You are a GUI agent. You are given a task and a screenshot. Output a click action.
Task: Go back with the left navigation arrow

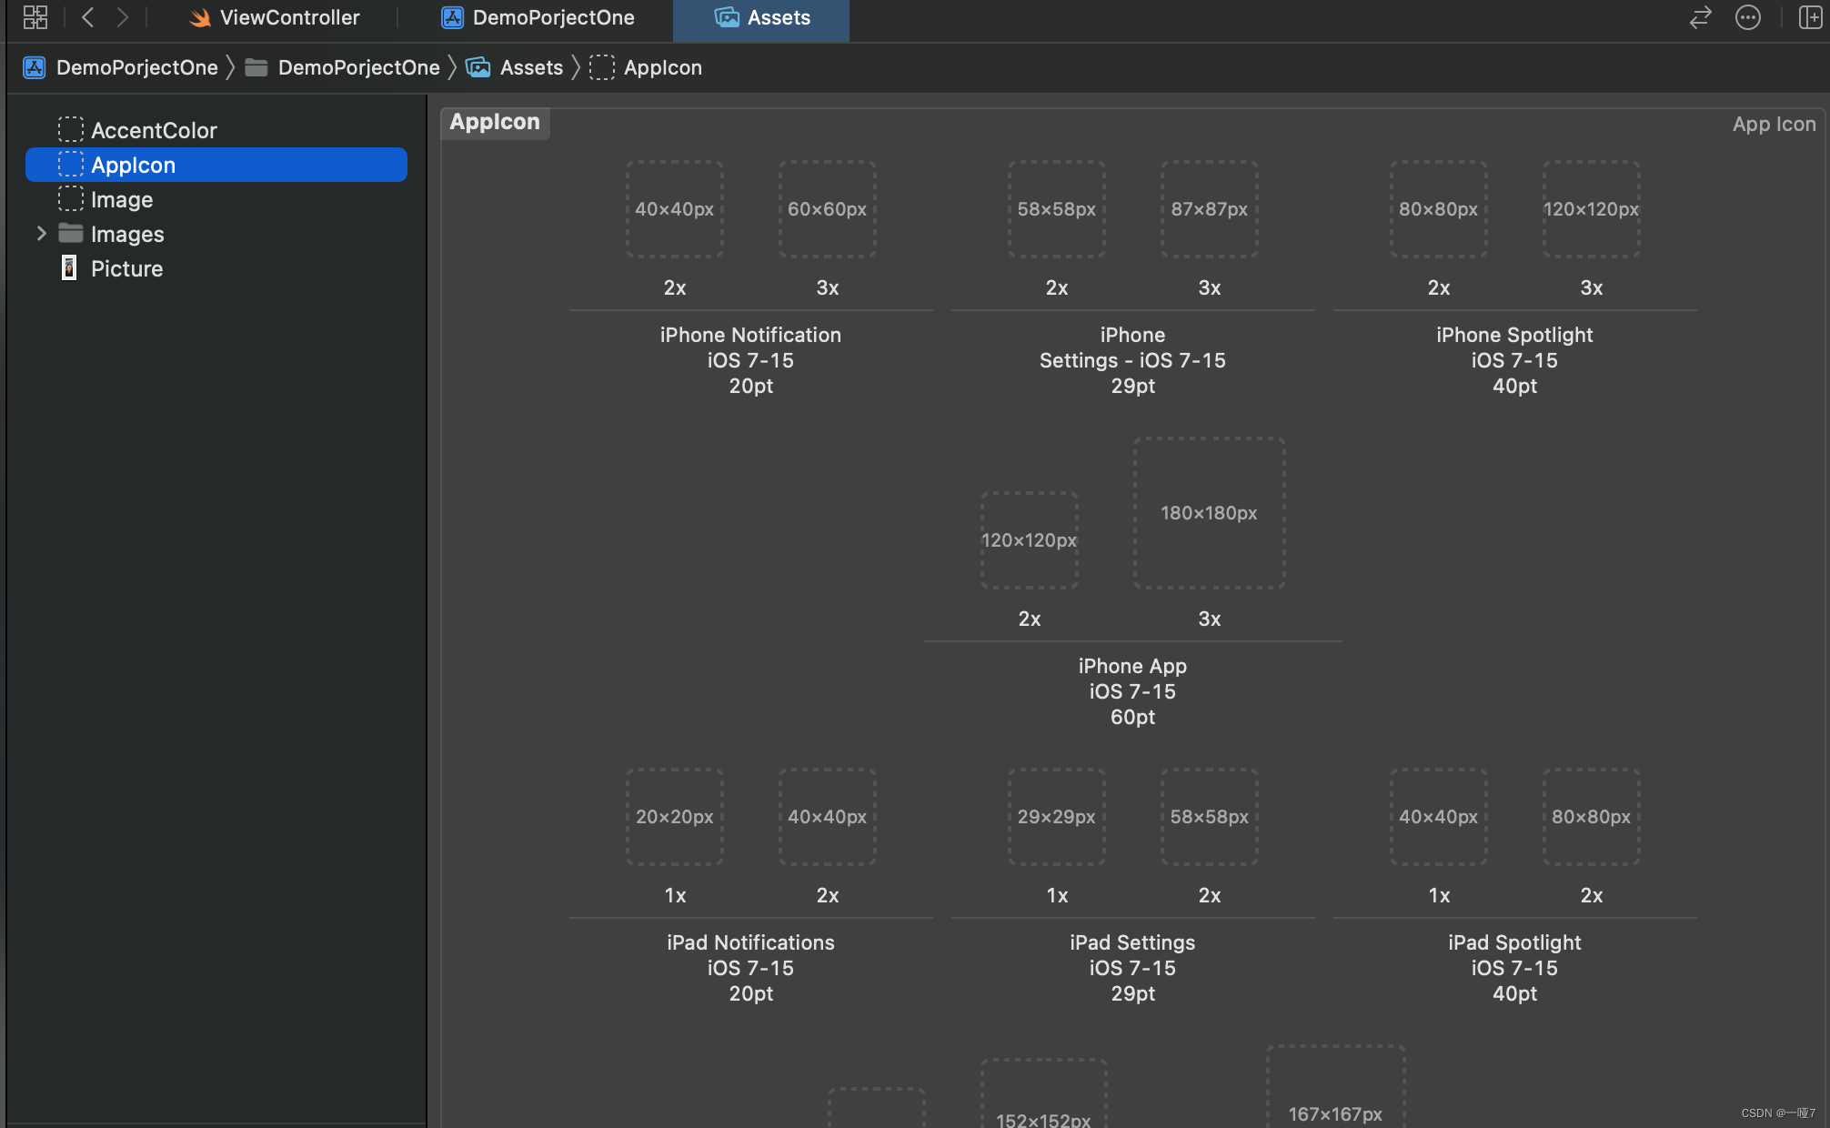[88, 17]
